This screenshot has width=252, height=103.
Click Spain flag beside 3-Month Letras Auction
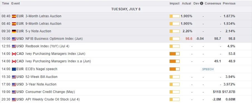[14, 16]
